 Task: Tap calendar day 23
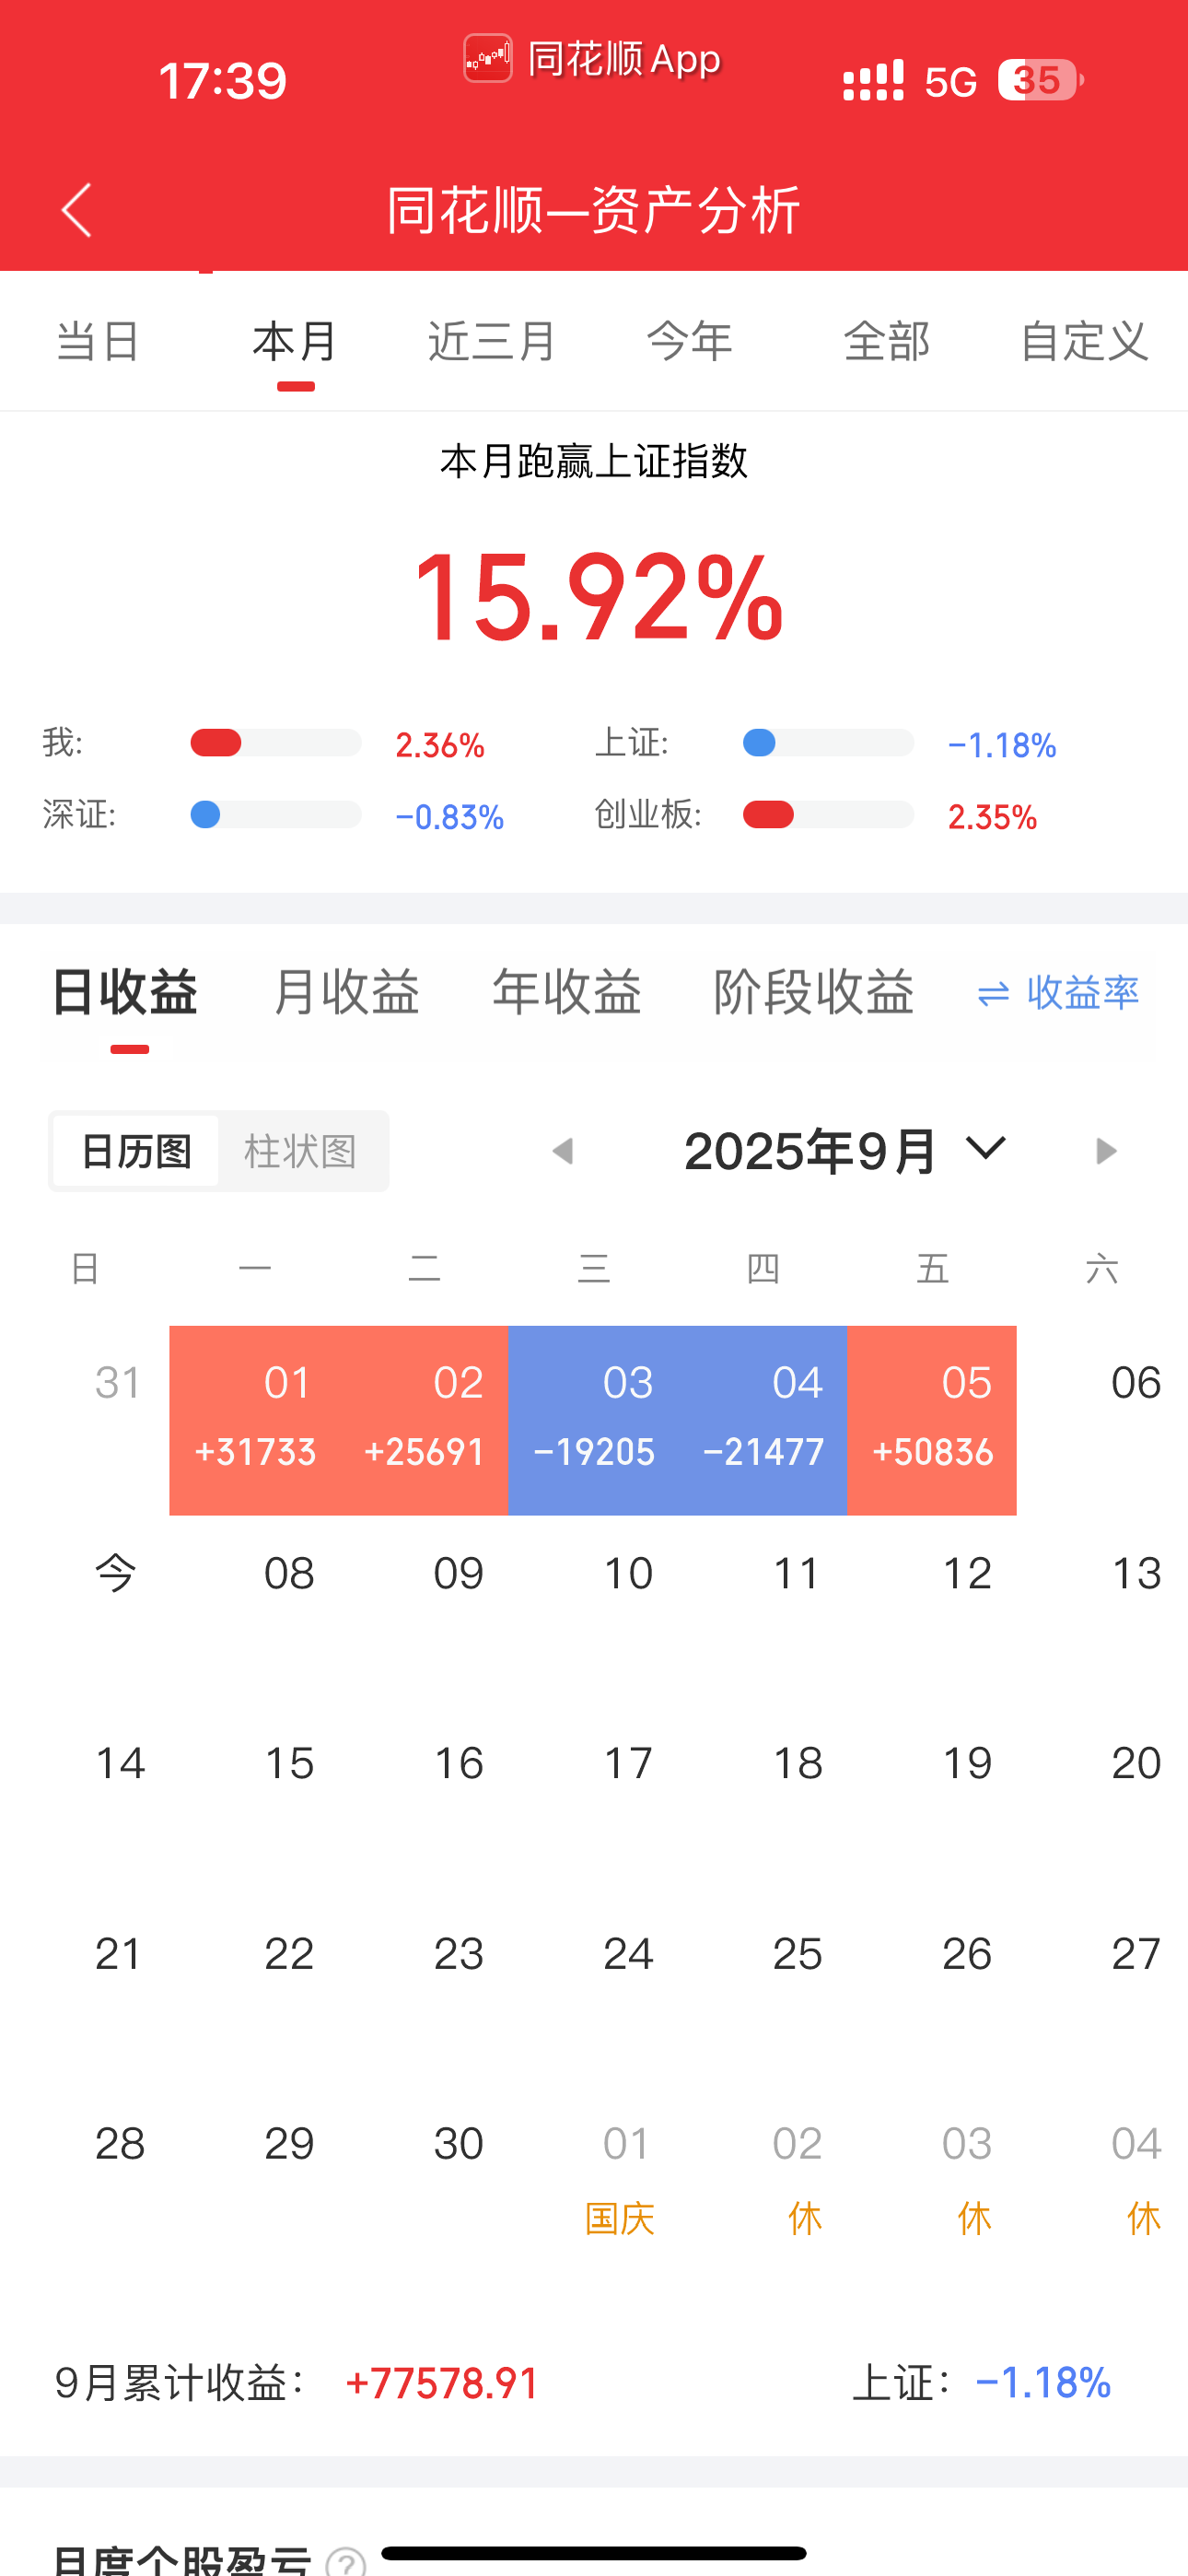coord(459,1954)
